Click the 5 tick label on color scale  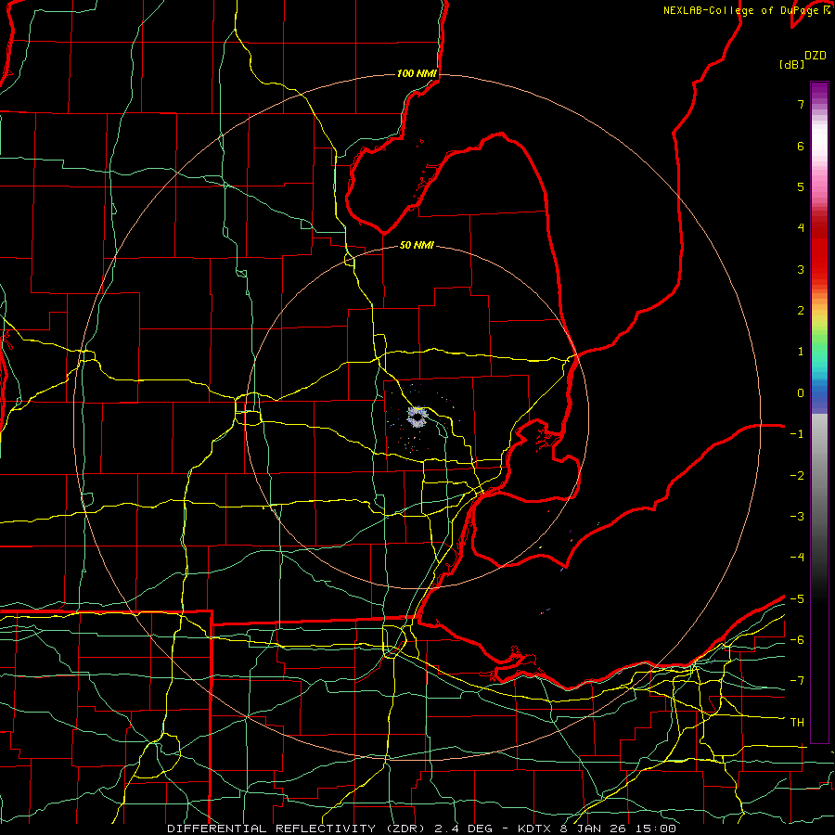(x=801, y=186)
